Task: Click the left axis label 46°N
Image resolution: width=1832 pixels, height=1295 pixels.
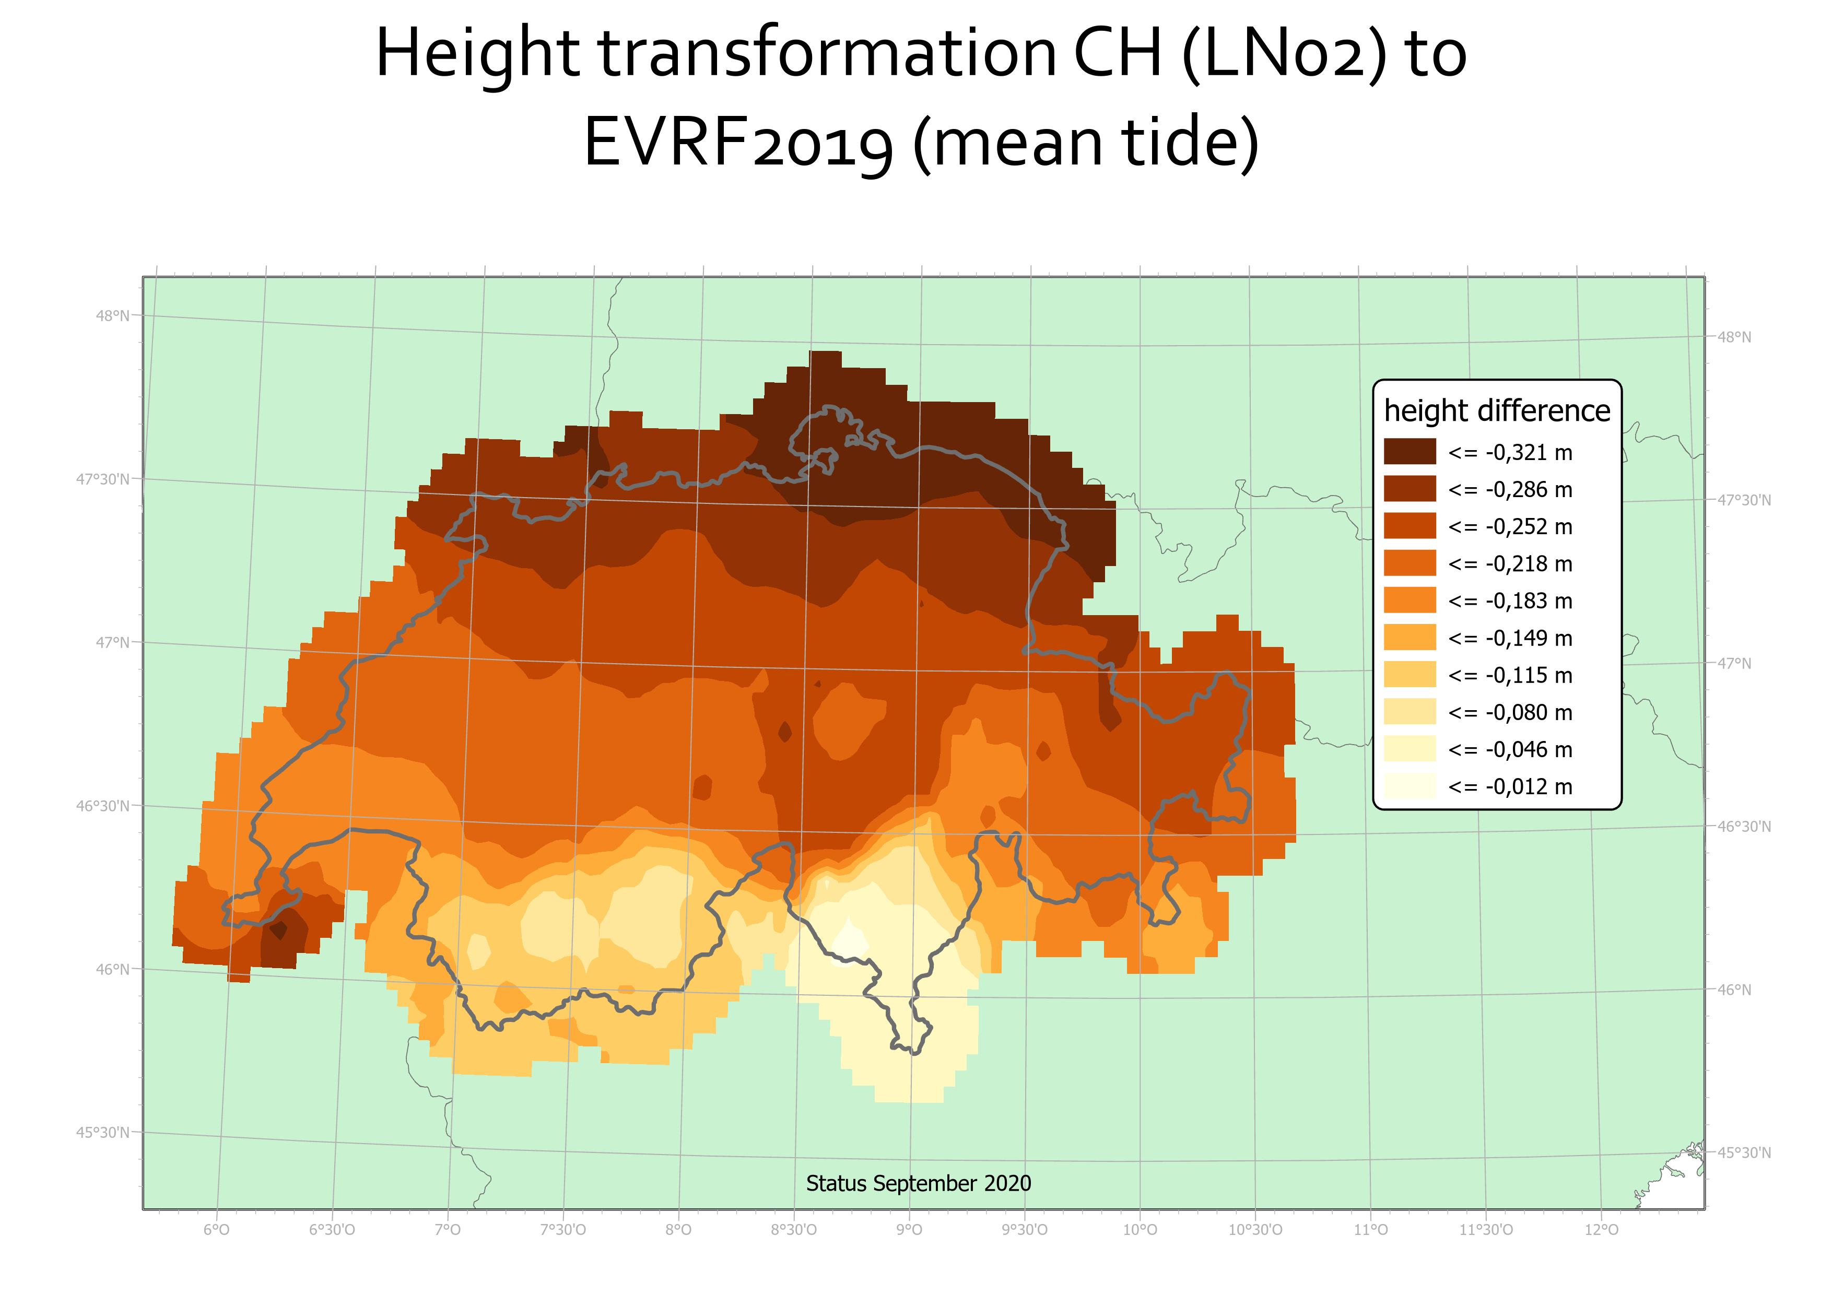Action: point(112,970)
